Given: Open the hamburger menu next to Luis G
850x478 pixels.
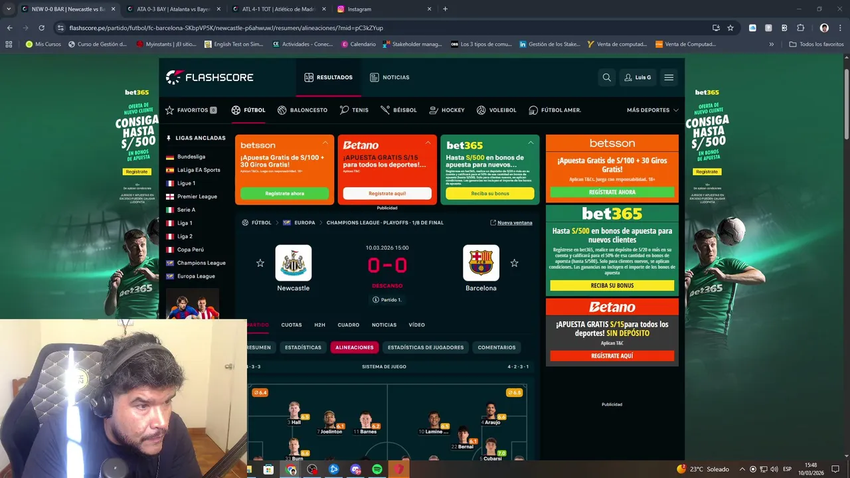Looking at the screenshot, I should pyautogui.click(x=669, y=78).
